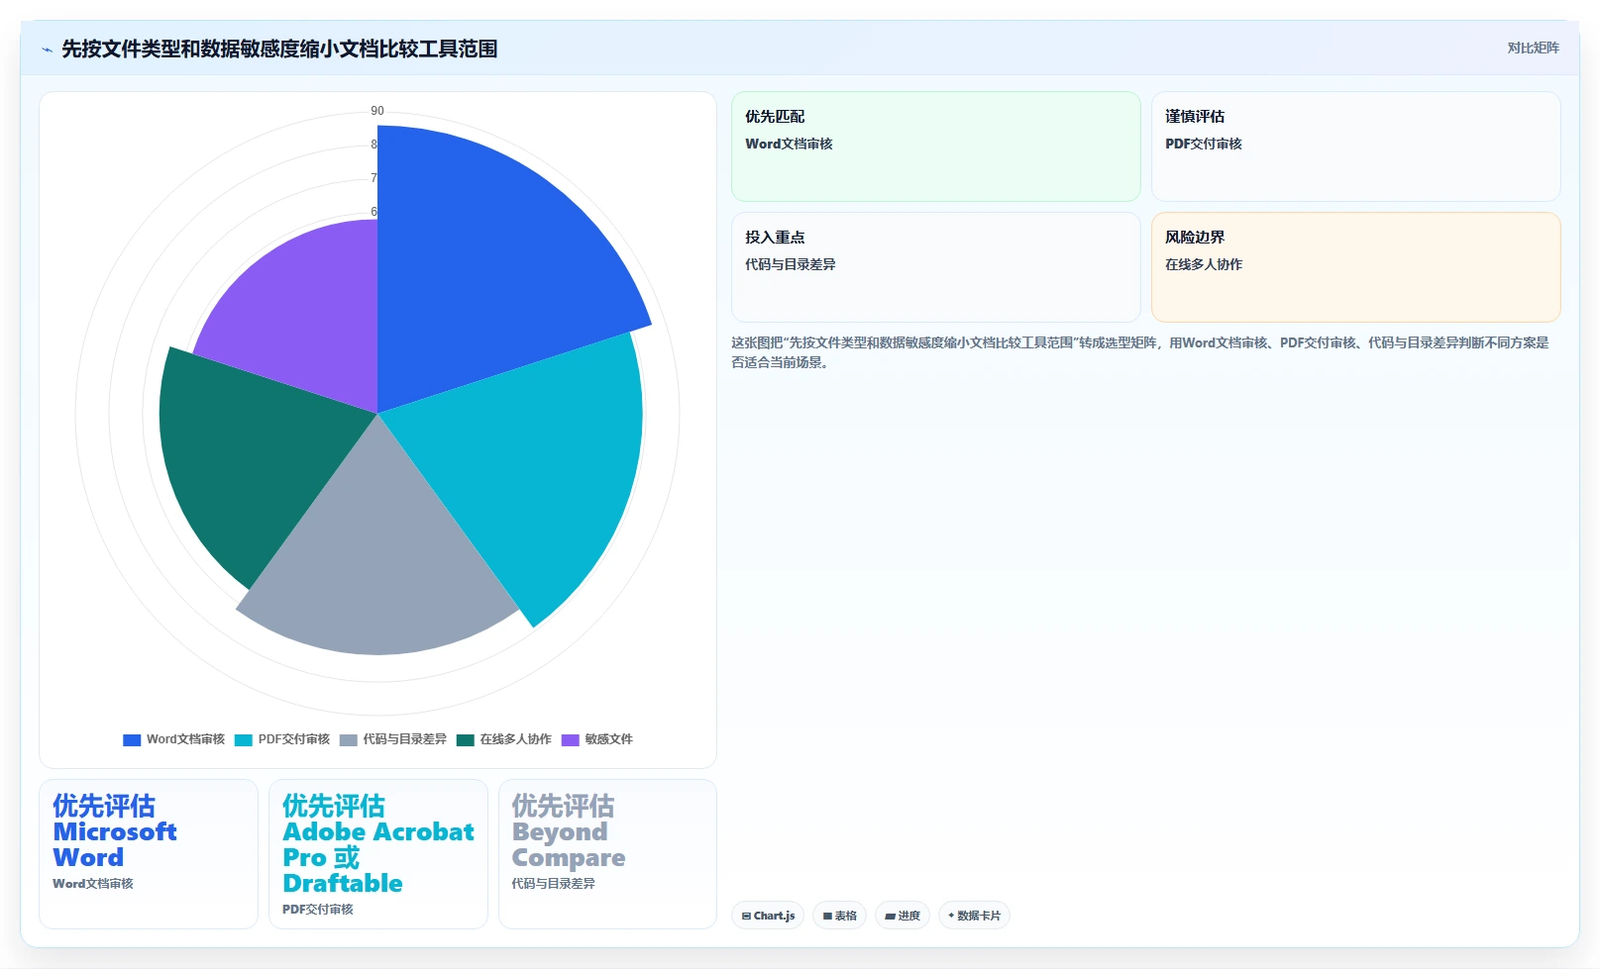The image size is (1600, 969).
Task: Click the header icon beside the title
Action: coord(47,49)
